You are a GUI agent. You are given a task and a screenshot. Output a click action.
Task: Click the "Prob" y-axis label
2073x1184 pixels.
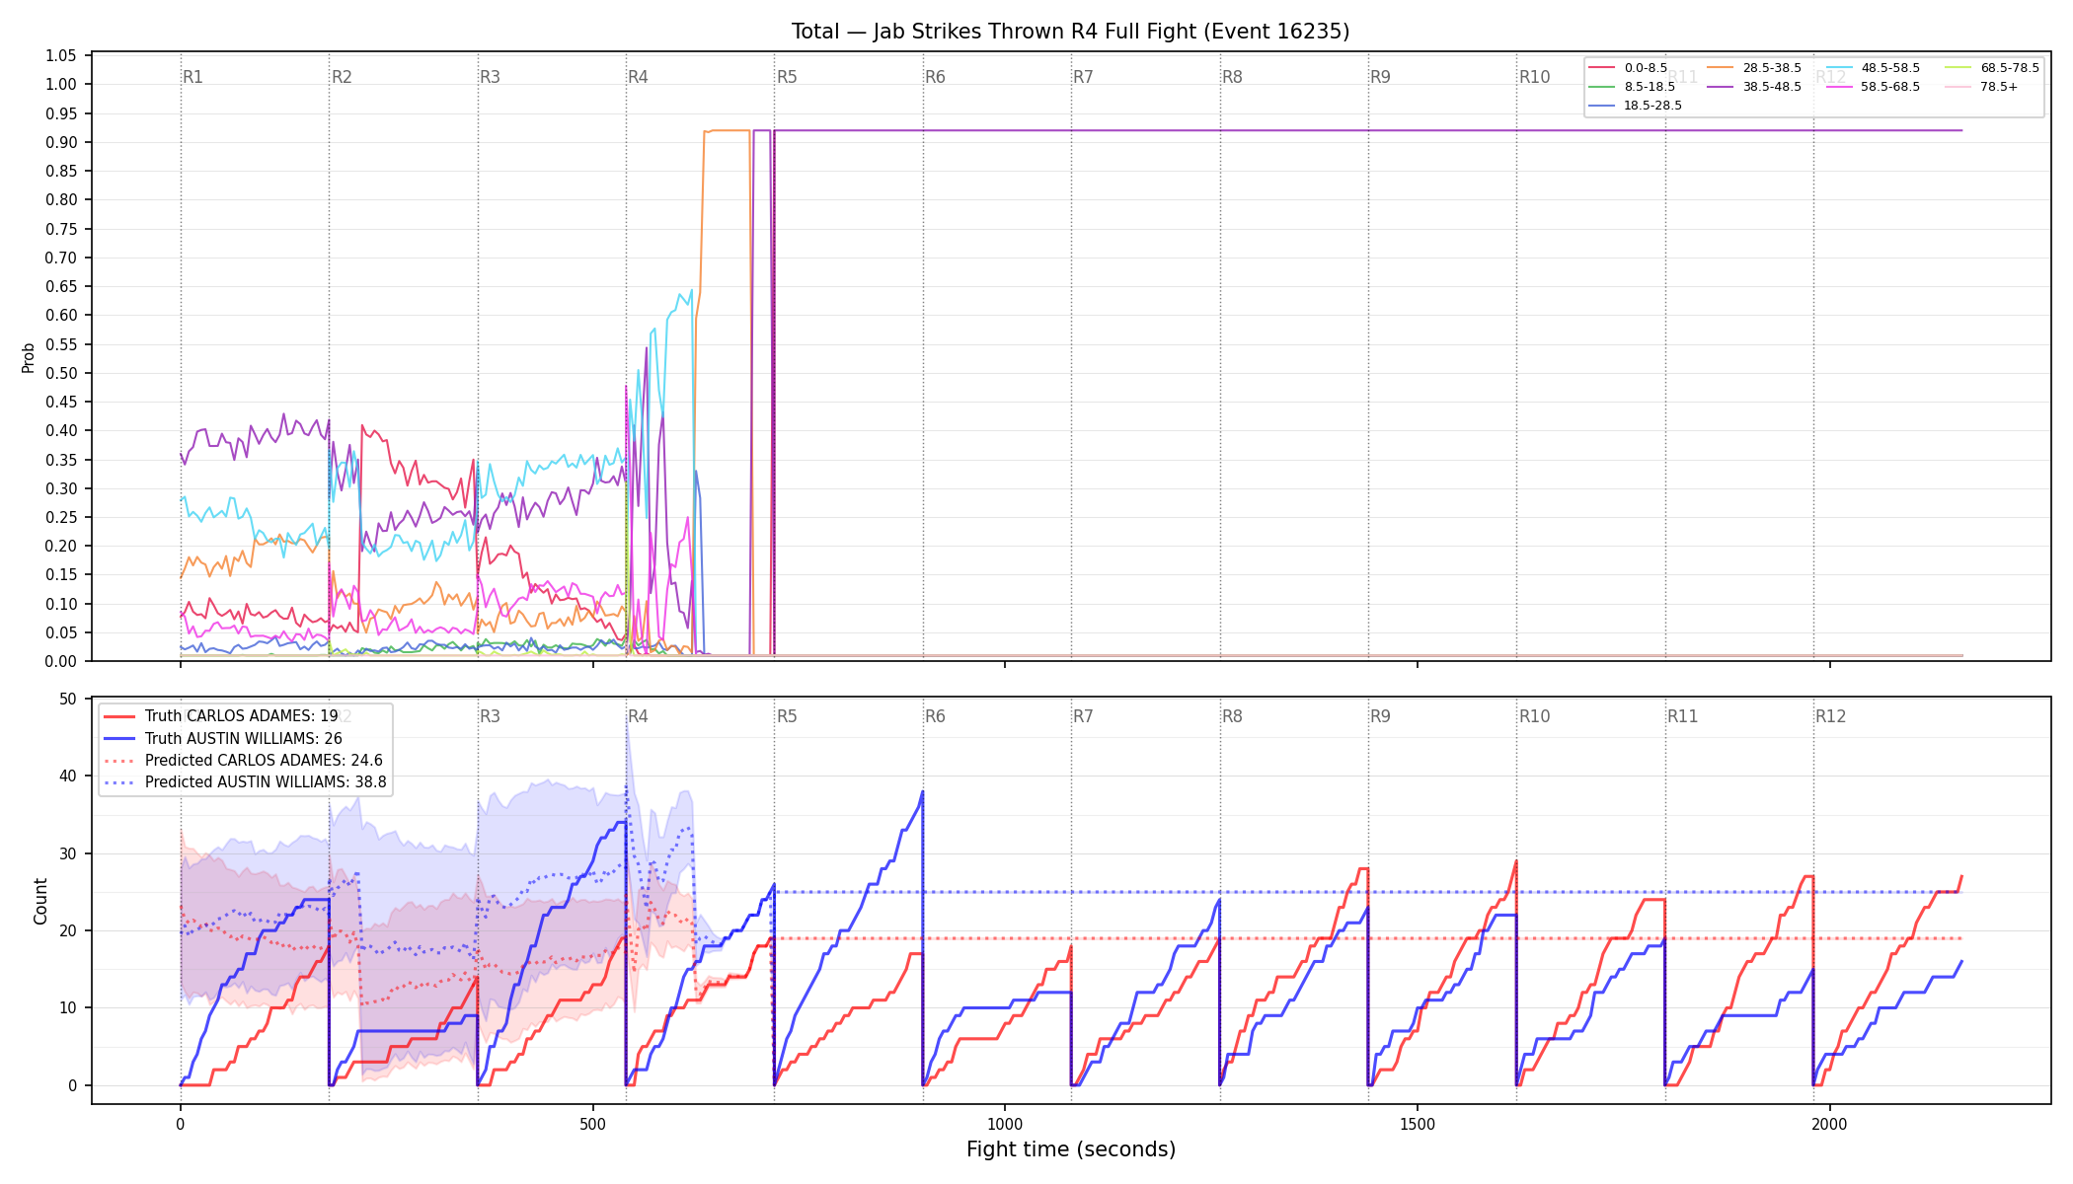tap(29, 357)
